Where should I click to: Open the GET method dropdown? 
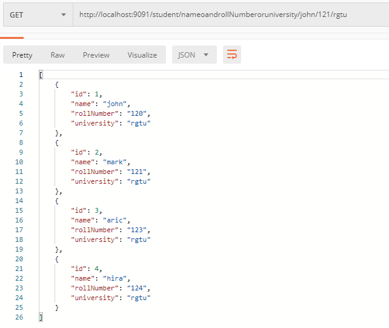(x=36, y=15)
